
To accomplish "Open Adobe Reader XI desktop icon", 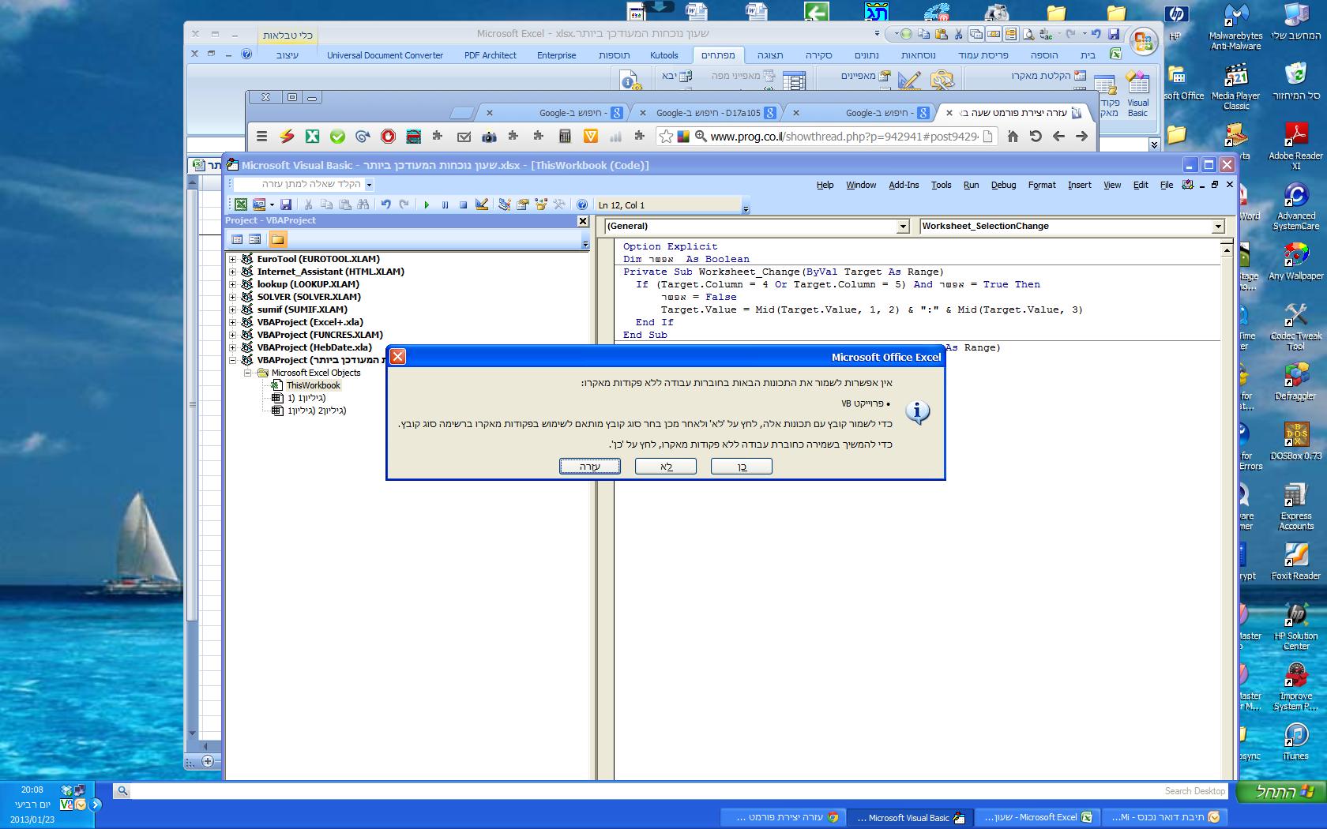I will click(1295, 147).
